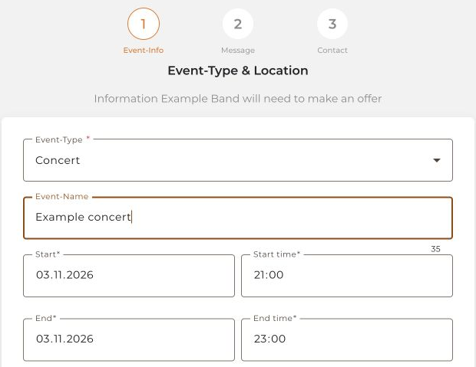Screen dimensions: 476x367
Task: Click the Event-Type & Location heading
Action: click(238, 70)
